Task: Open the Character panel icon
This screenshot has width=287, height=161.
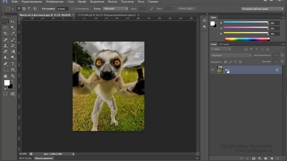Action: click(204, 21)
